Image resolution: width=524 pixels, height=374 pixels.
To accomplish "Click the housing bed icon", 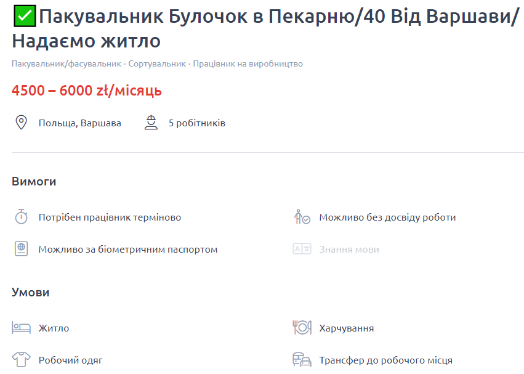I will 20,328.
